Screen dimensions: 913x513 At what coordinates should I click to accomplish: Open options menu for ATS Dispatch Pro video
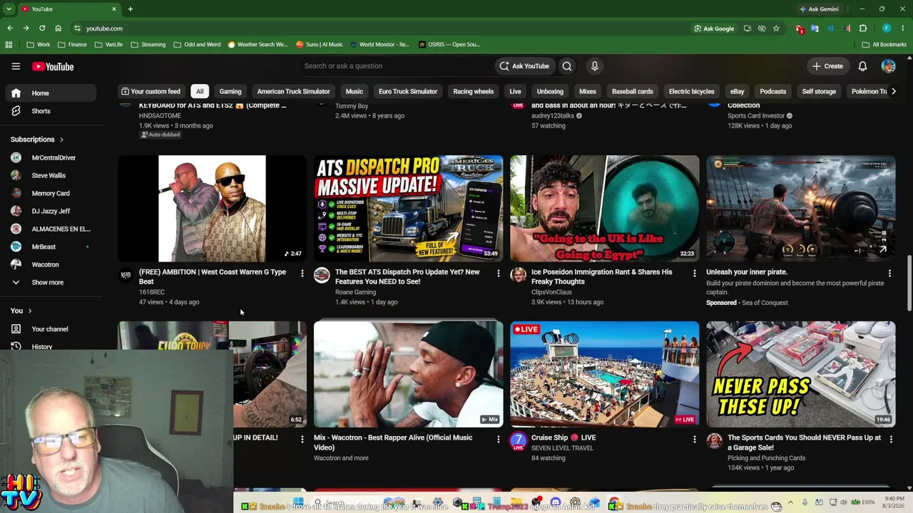[498, 273]
